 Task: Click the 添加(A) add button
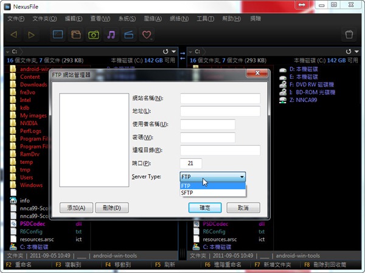click(x=77, y=207)
